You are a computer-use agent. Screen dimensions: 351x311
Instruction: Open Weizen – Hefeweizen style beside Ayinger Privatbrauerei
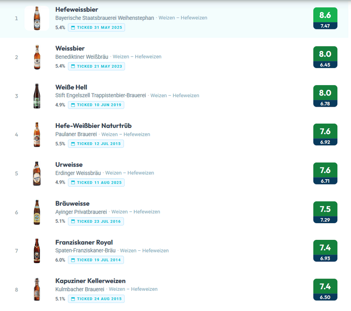point(136,212)
